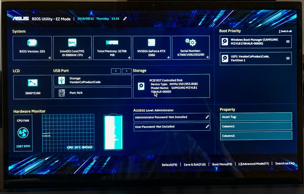
Task: Click UEFI VendorCoProductCode disk icon
Action: coord(225,58)
